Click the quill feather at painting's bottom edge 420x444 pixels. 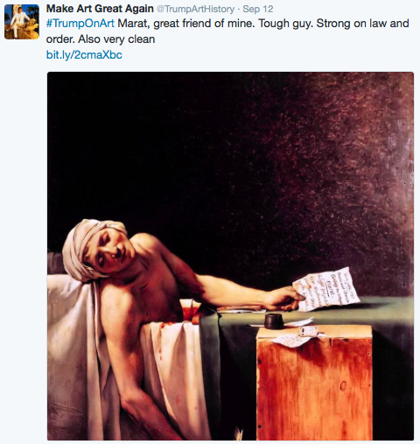(x=240, y=434)
